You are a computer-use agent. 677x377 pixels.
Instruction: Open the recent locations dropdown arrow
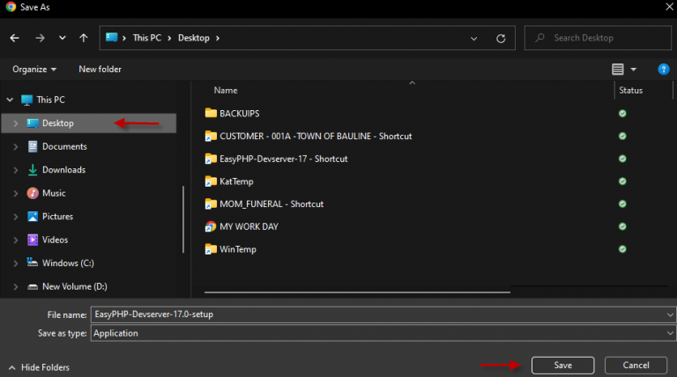click(x=63, y=38)
